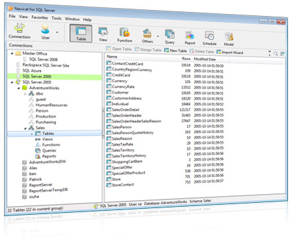Click the Delete Table button
292x246 pixels.
point(202,51)
